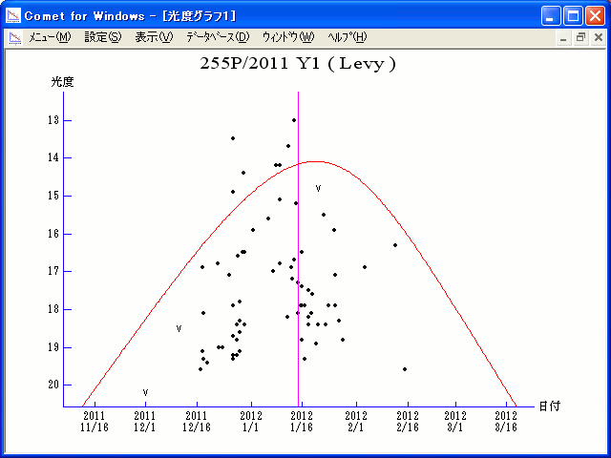
Task: Click the 'v' marker near magnitude 15
Action: pos(318,188)
